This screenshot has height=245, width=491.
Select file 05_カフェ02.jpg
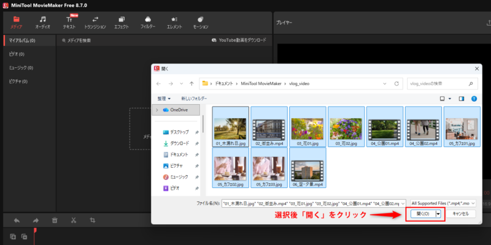tap(231, 167)
